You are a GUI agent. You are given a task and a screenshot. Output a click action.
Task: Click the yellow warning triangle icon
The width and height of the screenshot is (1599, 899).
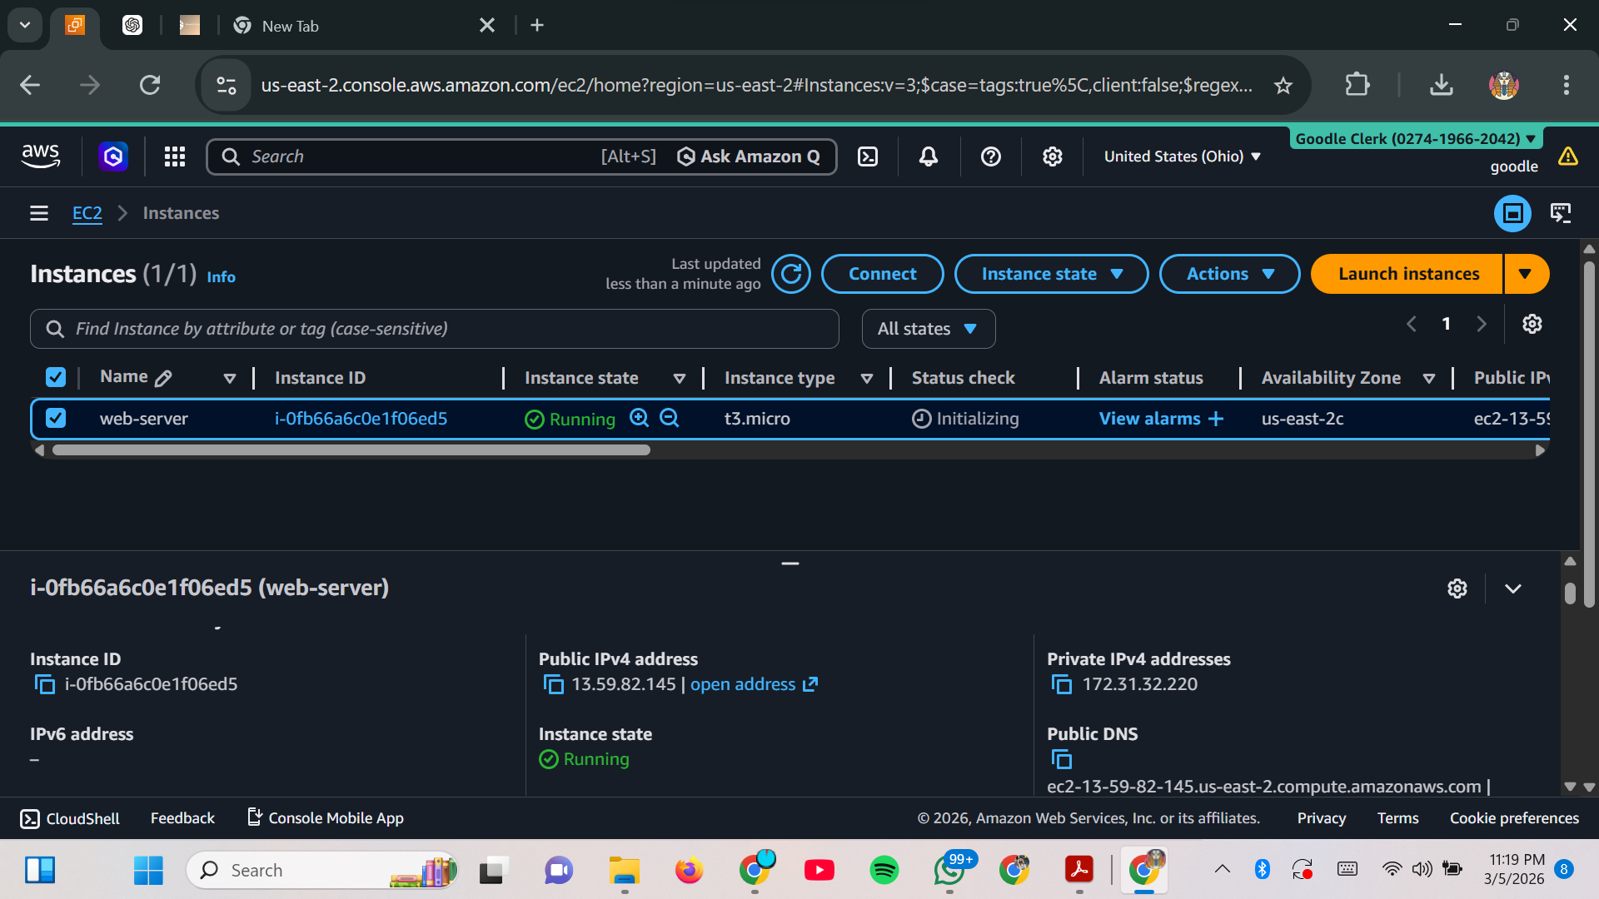tap(1568, 156)
